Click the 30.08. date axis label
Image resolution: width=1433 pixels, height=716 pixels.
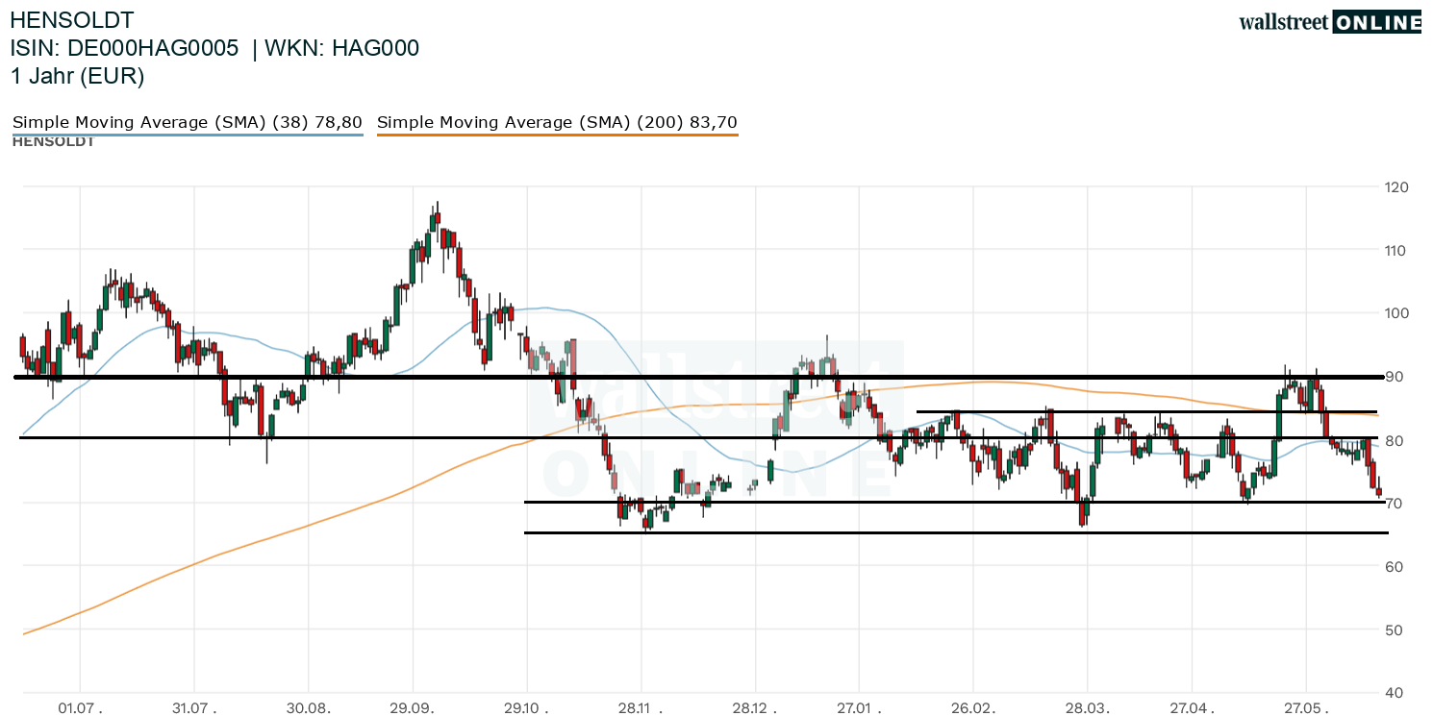click(309, 708)
